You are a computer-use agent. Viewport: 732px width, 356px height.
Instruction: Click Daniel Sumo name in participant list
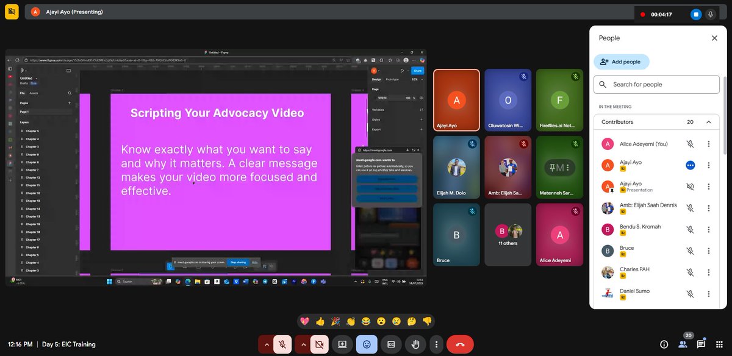[634, 291]
